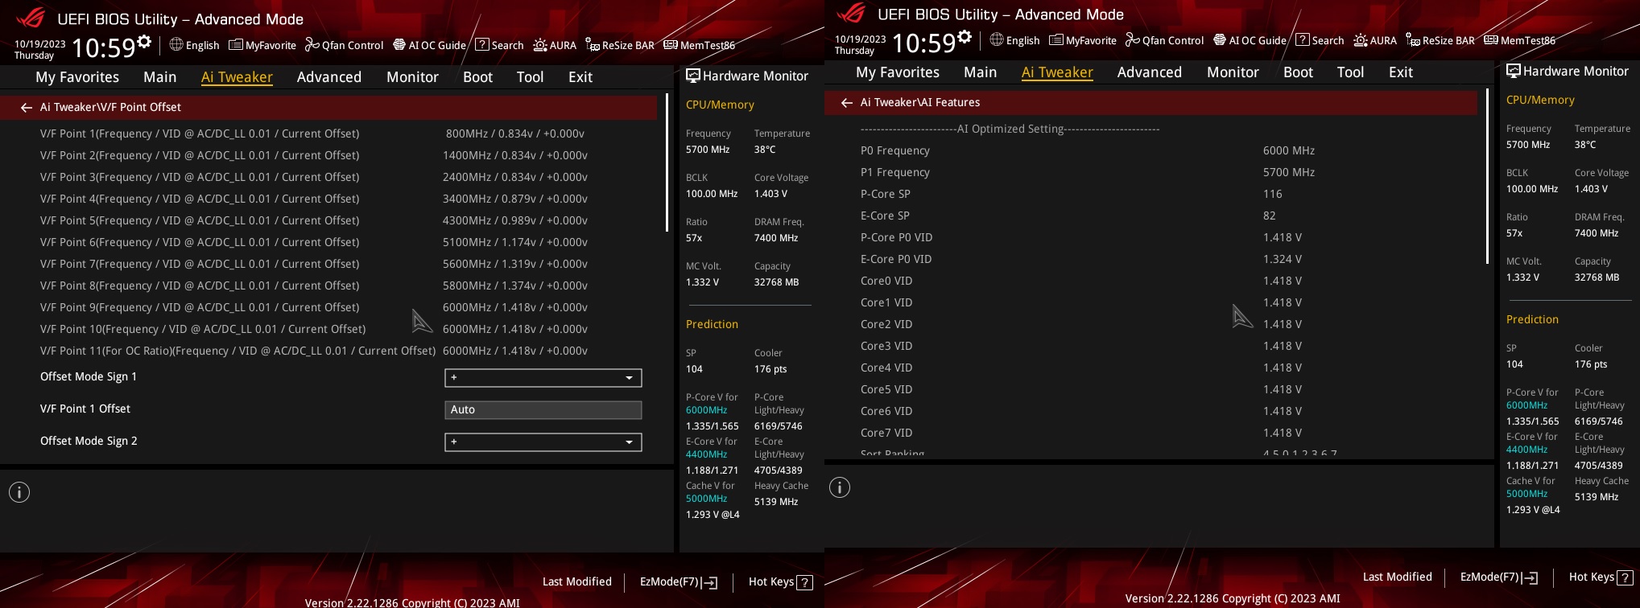
Task: Open Exit tab in right window
Action: pos(1401,72)
